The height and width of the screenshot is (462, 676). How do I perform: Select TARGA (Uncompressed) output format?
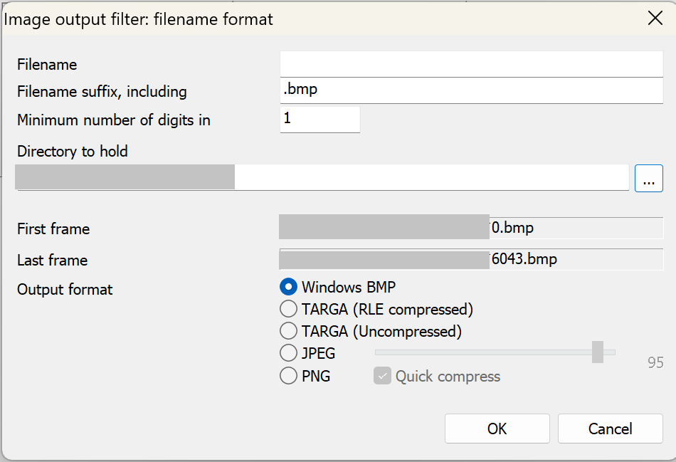tap(289, 331)
